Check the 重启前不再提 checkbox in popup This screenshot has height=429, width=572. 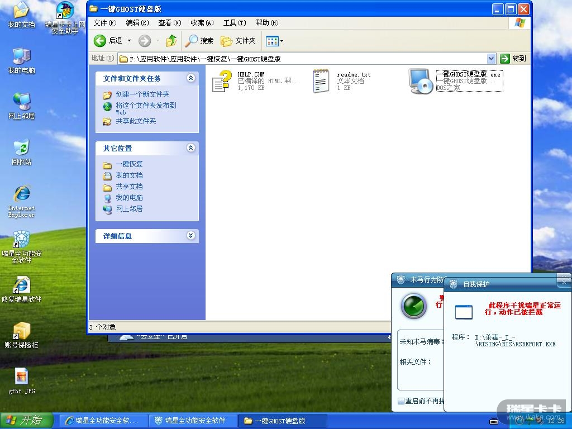tap(401, 401)
